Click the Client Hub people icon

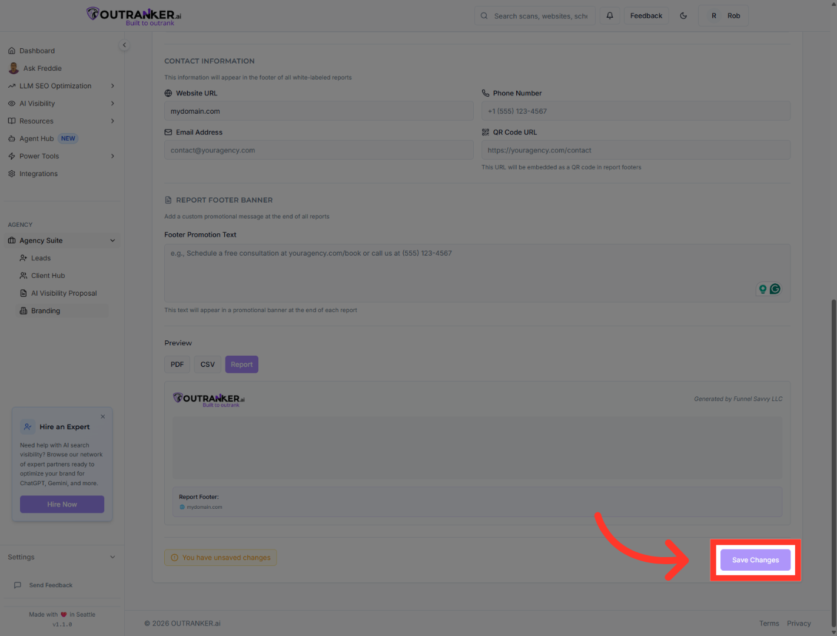tap(23, 275)
